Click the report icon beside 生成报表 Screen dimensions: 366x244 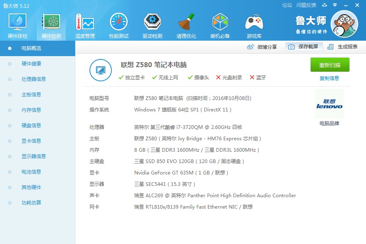[330, 47]
